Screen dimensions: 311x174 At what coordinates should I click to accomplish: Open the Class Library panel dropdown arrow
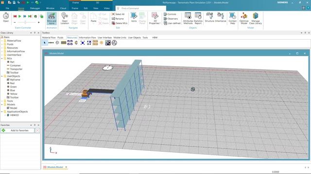[x=31, y=33]
